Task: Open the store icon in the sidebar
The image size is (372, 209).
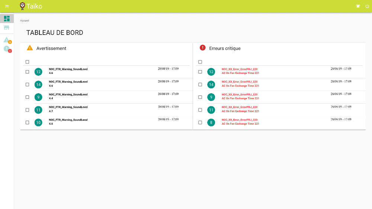Action: pyautogui.click(x=7, y=28)
